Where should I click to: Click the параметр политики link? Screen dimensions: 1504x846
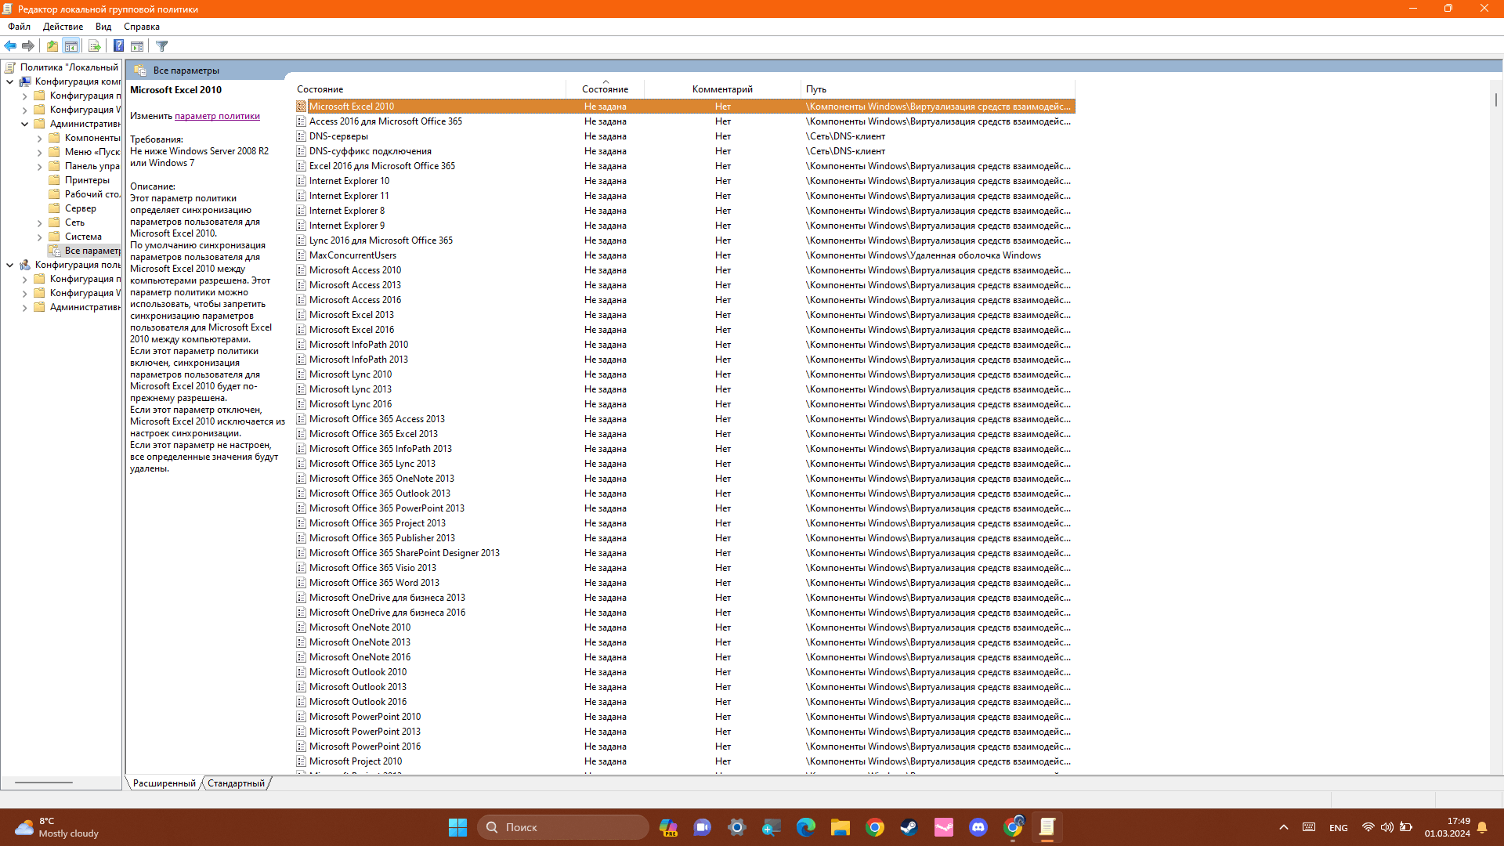[217, 116]
